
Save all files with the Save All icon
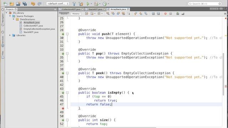[x=25, y=4]
